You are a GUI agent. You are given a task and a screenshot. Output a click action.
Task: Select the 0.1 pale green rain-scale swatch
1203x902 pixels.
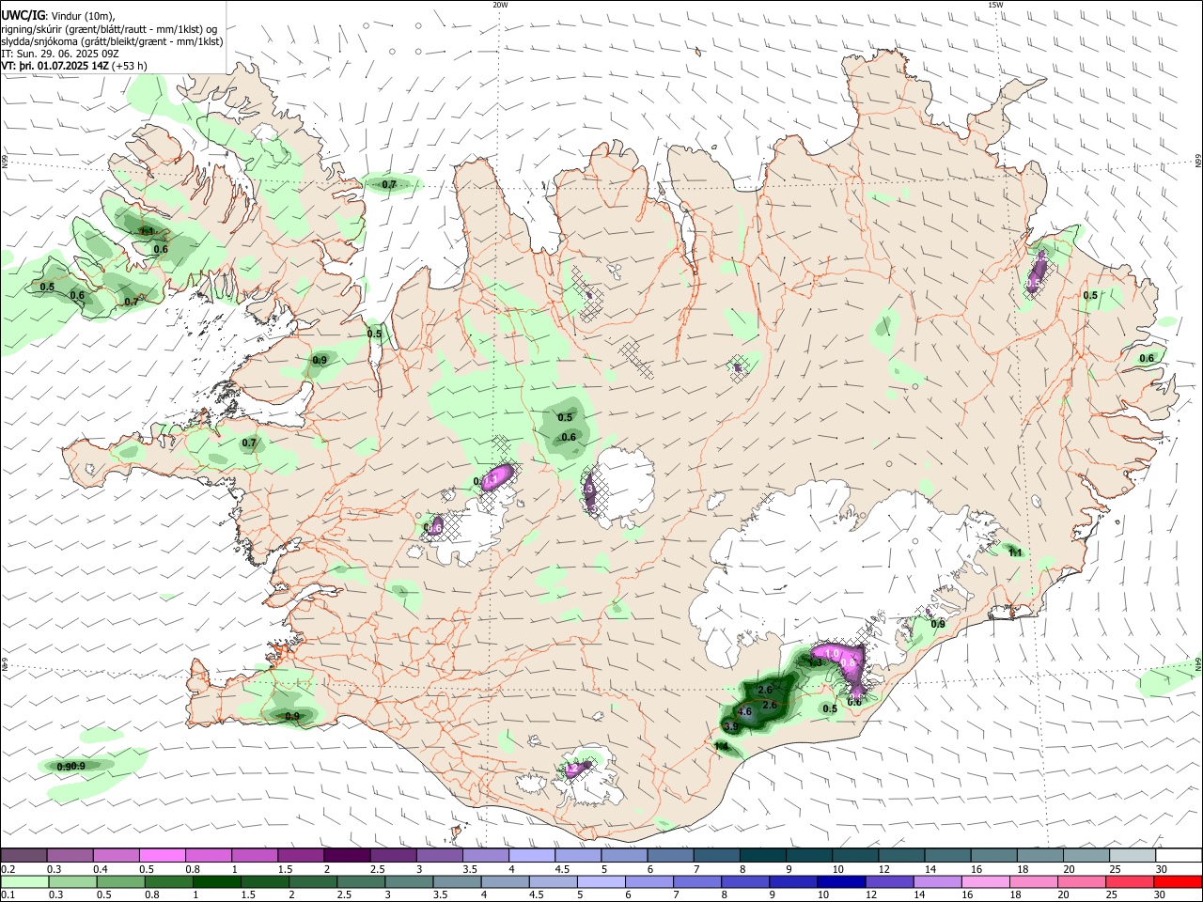tap(24, 881)
